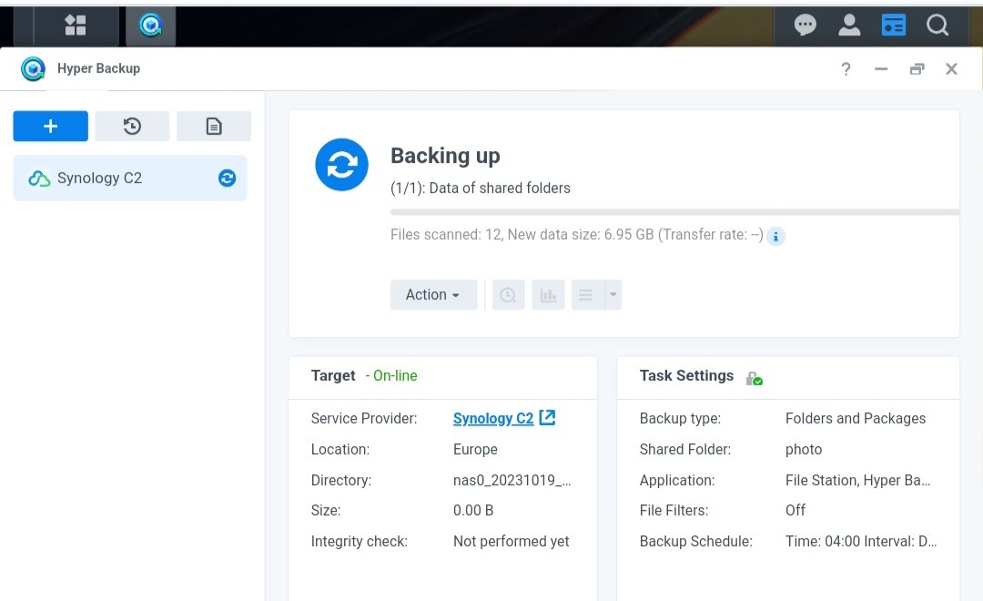Open the Synology C2 service provider link
The image size is (983, 601).
coord(492,419)
